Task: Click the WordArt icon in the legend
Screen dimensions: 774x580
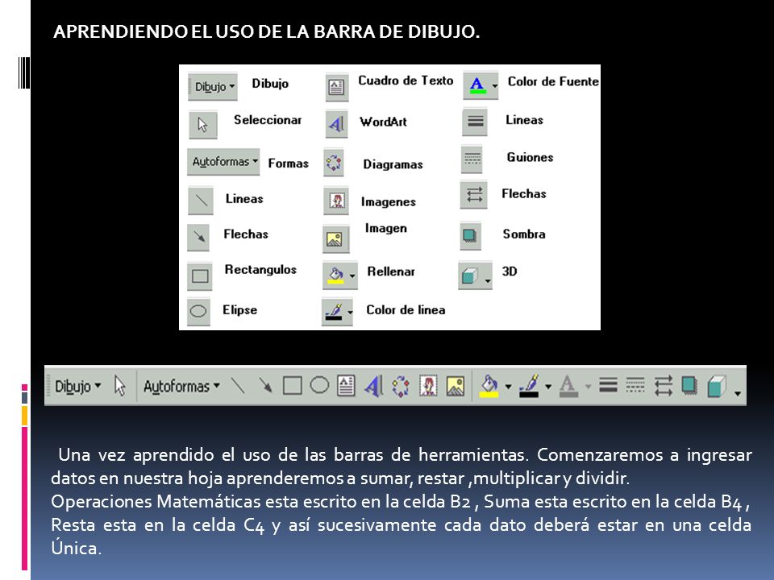Action: pos(337,124)
